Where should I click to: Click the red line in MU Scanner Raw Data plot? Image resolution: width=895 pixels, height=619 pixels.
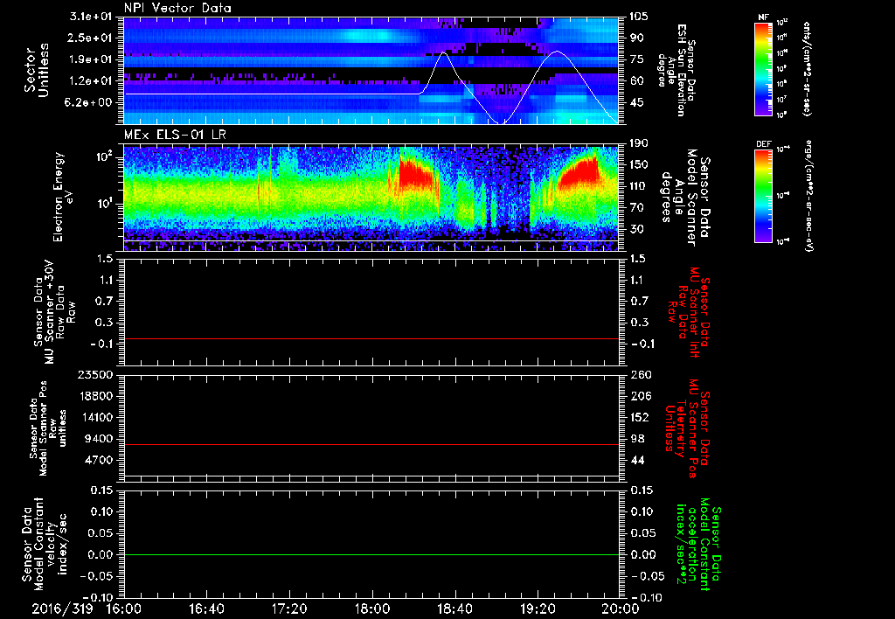point(371,338)
